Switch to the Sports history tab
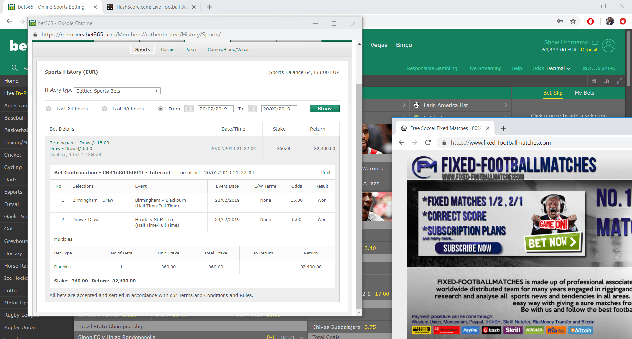The image size is (632, 339). point(143,50)
